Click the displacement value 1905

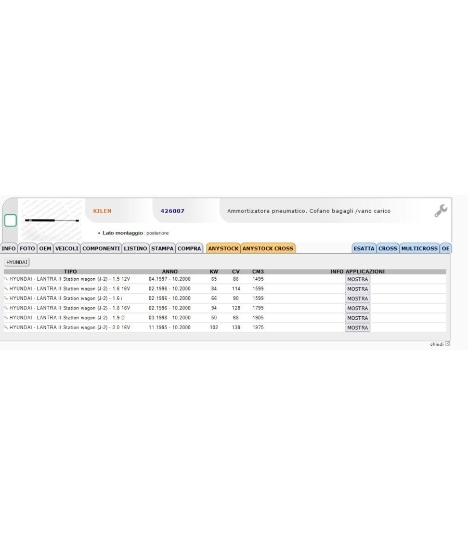258,318
